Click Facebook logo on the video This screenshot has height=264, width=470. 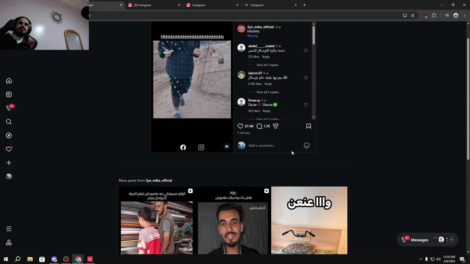[x=183, y=147]
